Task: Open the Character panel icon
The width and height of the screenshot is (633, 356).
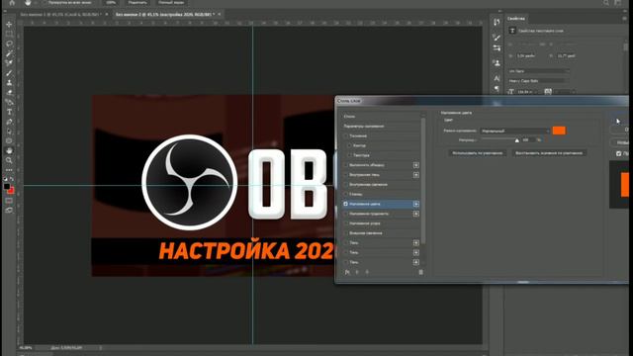Action: [x=497, y=78]
